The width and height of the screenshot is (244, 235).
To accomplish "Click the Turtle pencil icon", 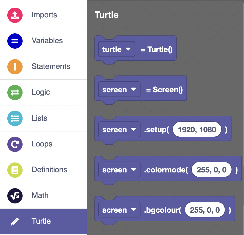I will tap(15, 221).
